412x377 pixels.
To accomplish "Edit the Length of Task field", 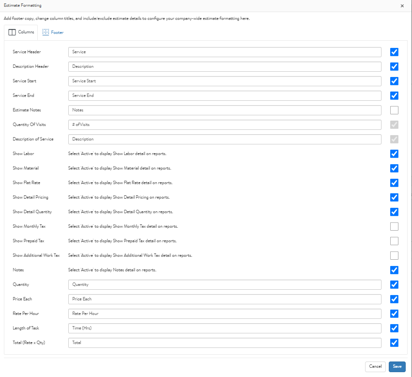I will (225, 328).
